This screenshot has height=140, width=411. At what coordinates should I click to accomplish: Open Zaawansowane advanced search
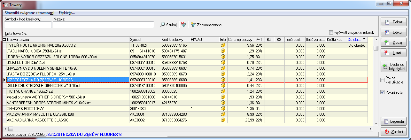[206, 25]
